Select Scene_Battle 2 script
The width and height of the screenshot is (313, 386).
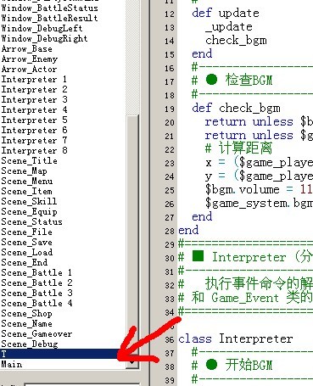click(36, 283)
